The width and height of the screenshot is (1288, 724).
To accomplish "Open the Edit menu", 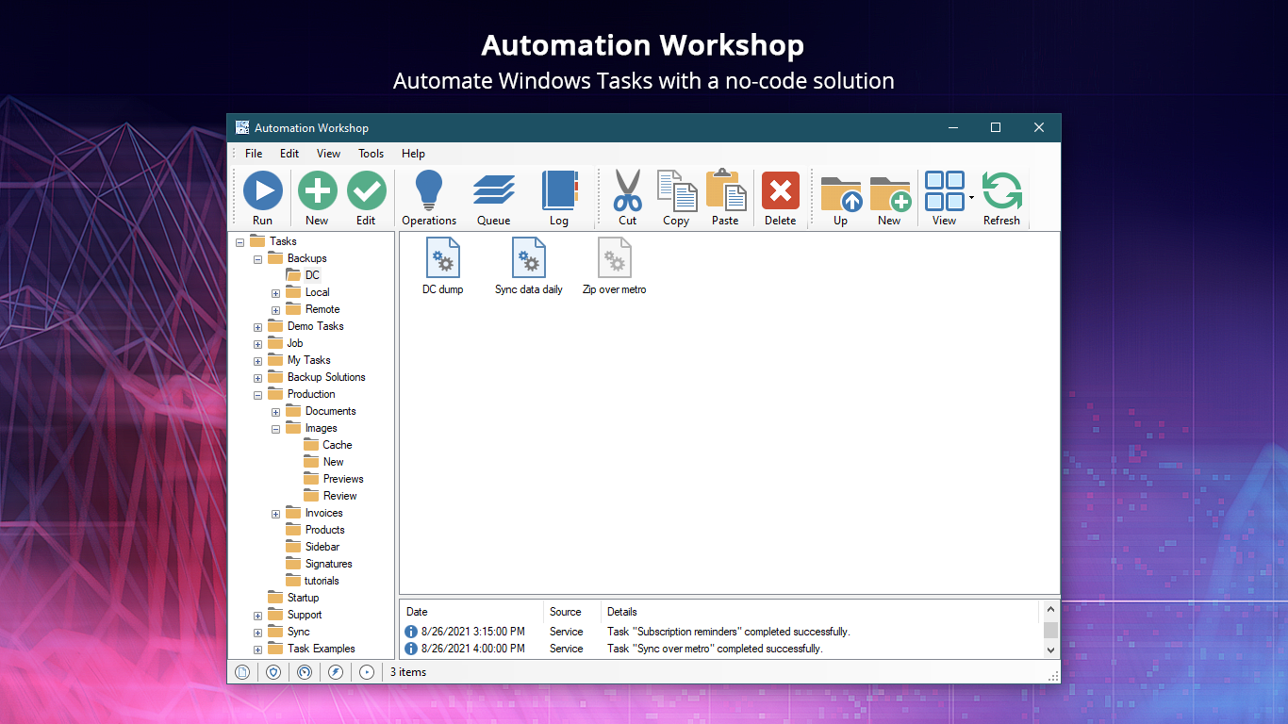I will (289, 153).
